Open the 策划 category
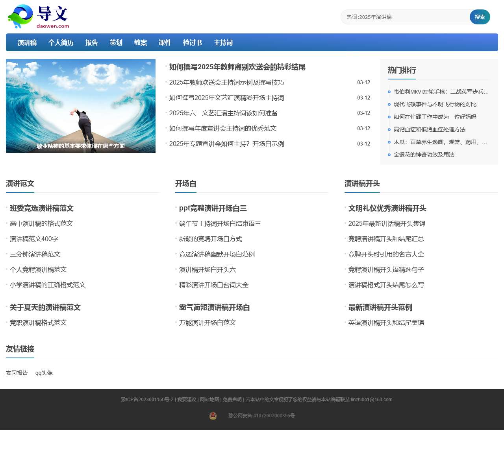504x470 pixels. tap(116, 42)
